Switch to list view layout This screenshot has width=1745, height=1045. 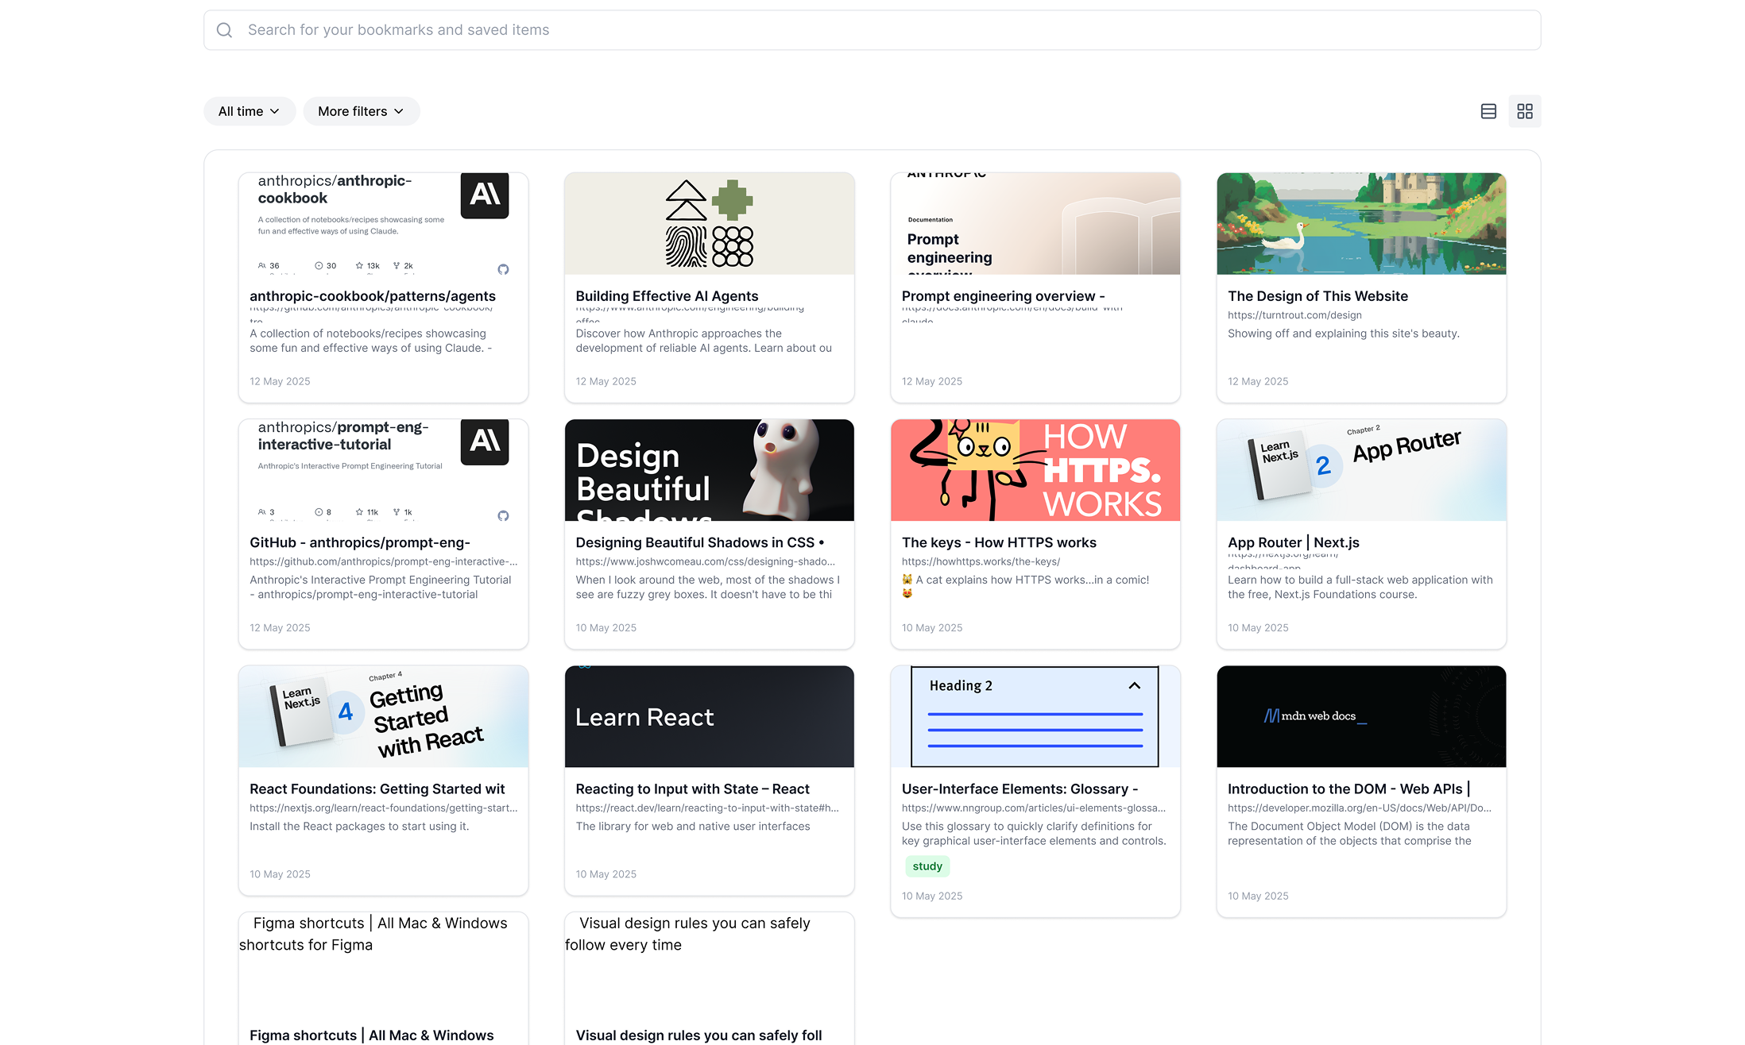point(1488,111)
